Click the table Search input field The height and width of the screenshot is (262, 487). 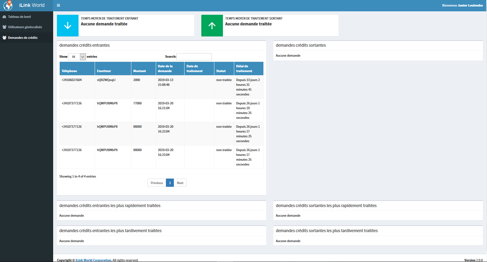(x=194, y=57)
